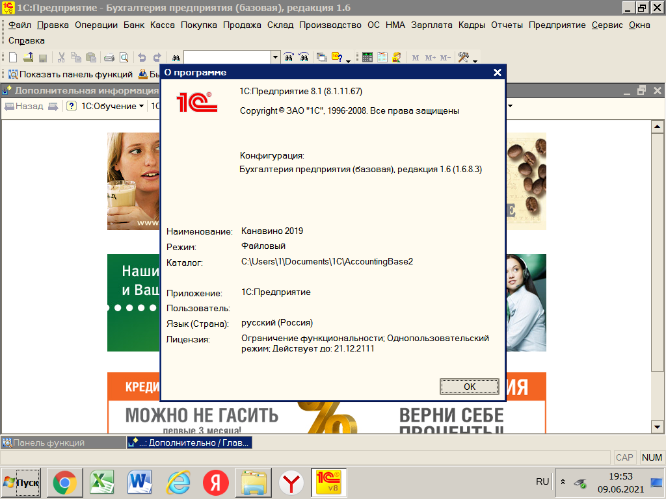Viewport: 666px width, 499px height.
Task: Click the windows list toolbar icon
Action: point(322,57)
